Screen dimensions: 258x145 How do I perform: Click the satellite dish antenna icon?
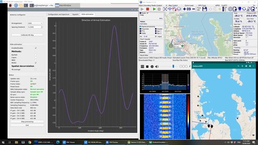(x=249, y=9)
